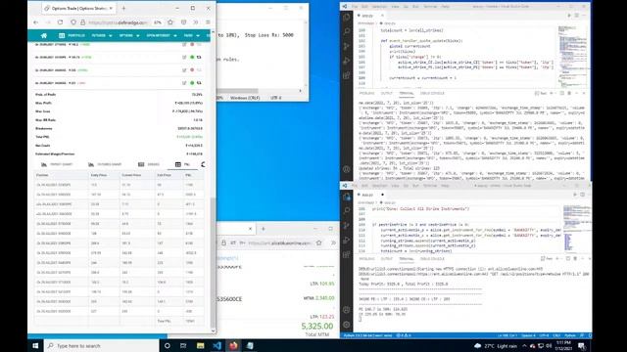This screenshot has width=627, height=352.
Task: Open the Terminal menu in the upper VS Code menu bar
Action: click(x=430, y=7)
